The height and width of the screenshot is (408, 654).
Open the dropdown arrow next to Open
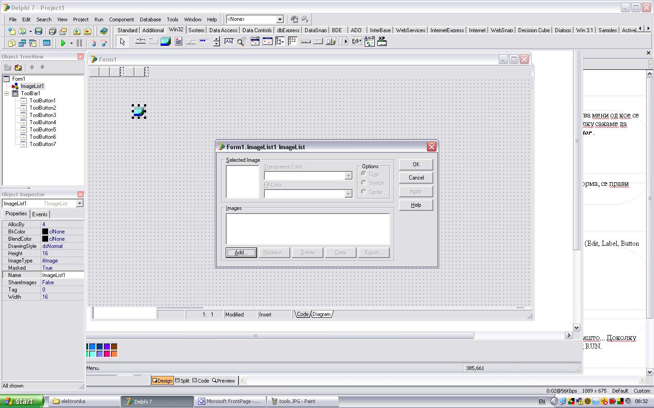coord(30,31)
